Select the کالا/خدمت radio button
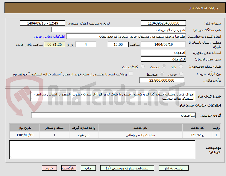Viewport: 226px width, 176px height. coord(142,66)
